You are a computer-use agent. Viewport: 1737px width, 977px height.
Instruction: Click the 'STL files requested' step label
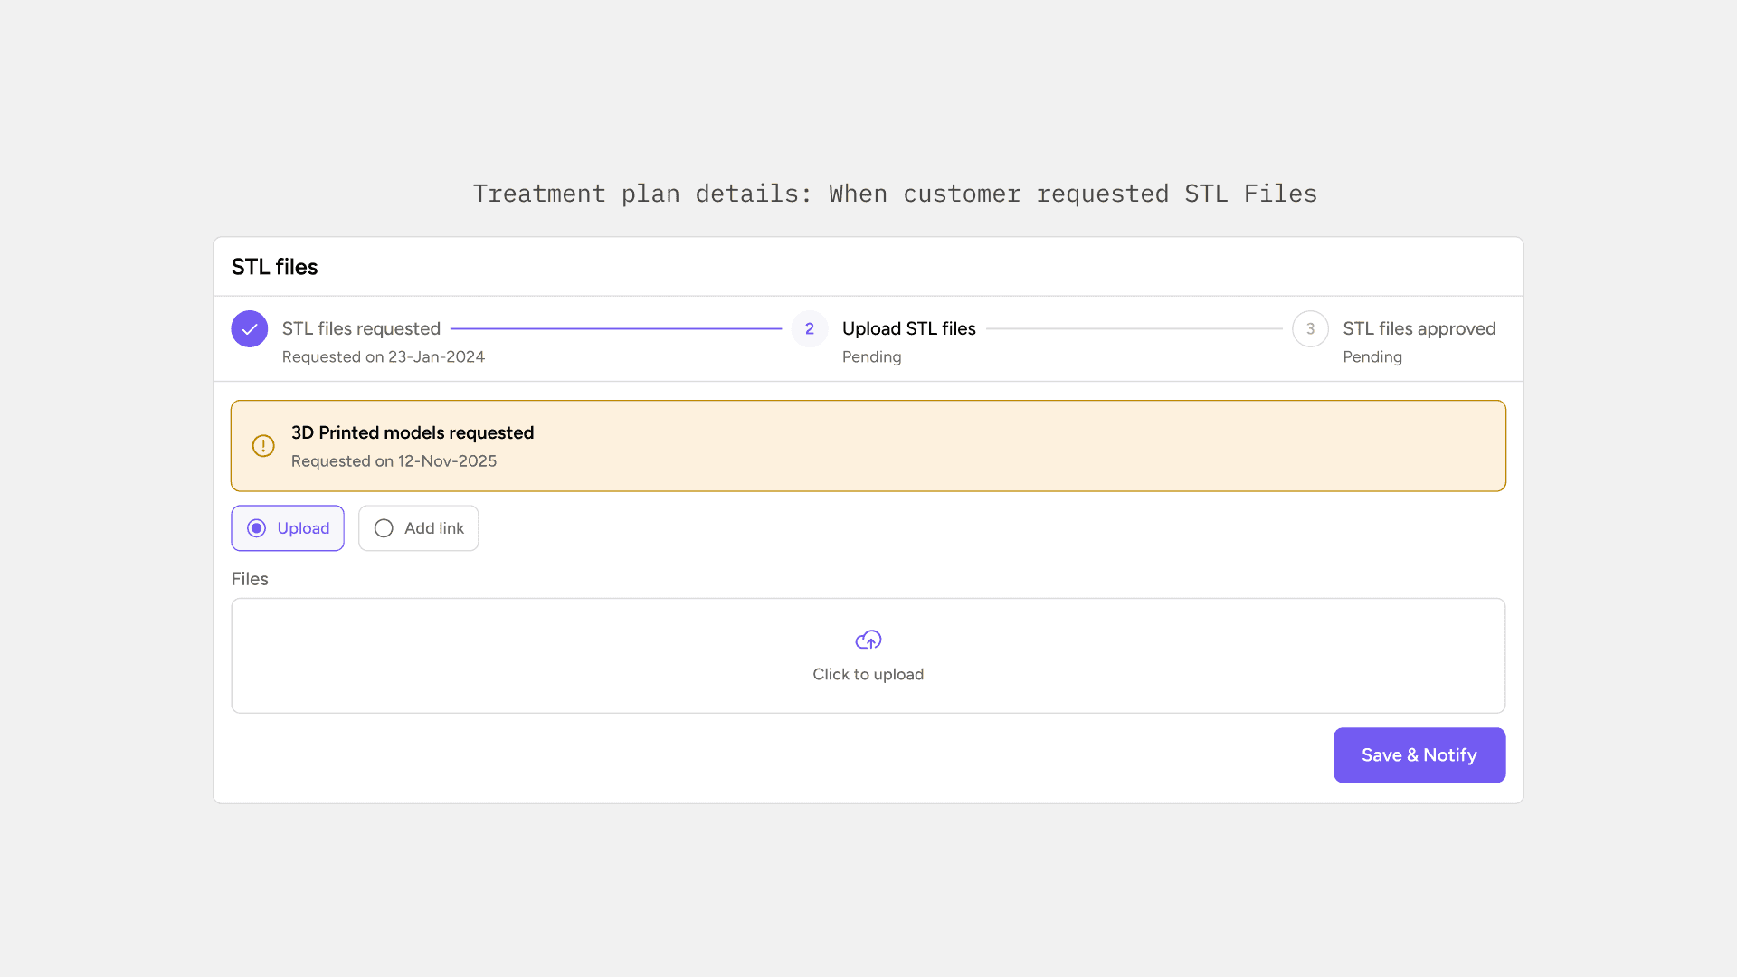click(361, 329)
